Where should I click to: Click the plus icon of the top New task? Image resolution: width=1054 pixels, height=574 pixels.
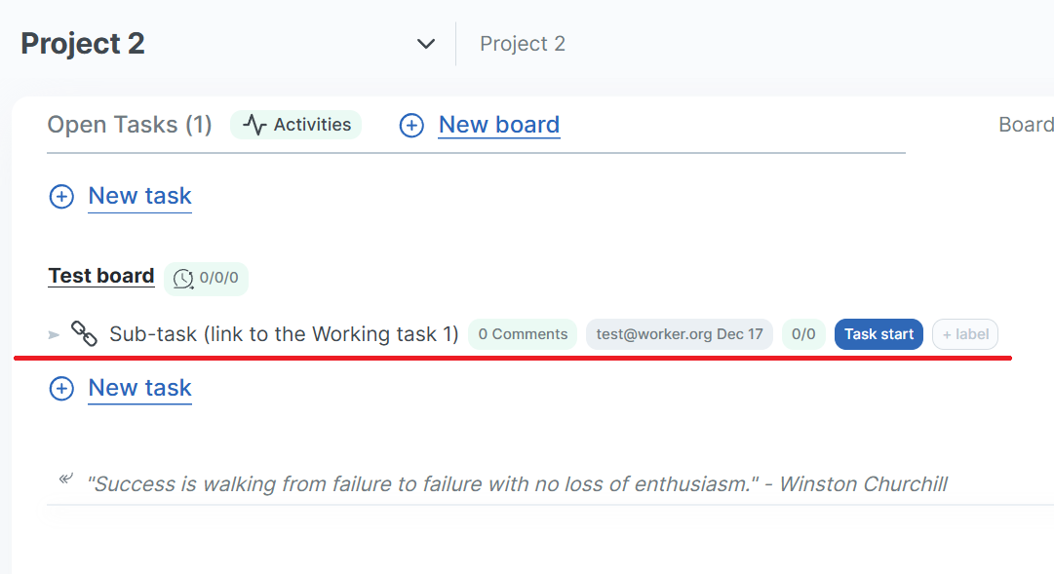pos(61,197)
